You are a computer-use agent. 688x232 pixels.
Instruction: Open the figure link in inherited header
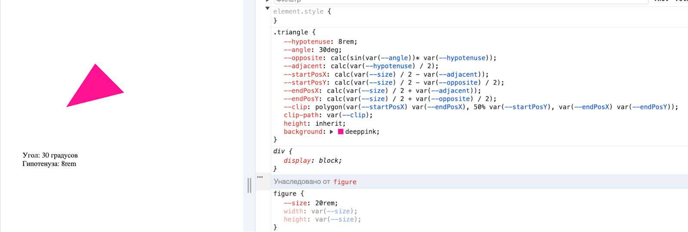pyautogui.click(x=345, y=182)
